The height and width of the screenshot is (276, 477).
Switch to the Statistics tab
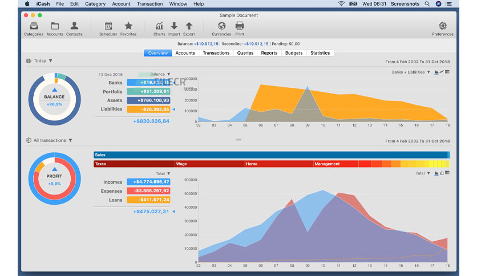tap(320, 53)
